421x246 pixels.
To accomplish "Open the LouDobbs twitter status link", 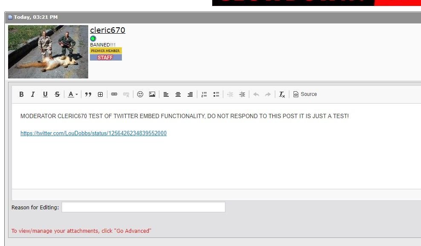I will coord(93,133).
